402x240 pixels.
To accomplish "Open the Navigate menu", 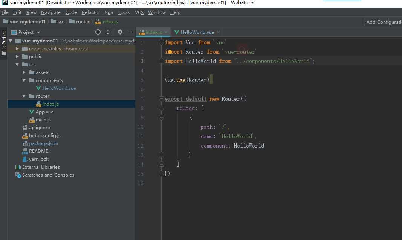I will coord(51,12).
